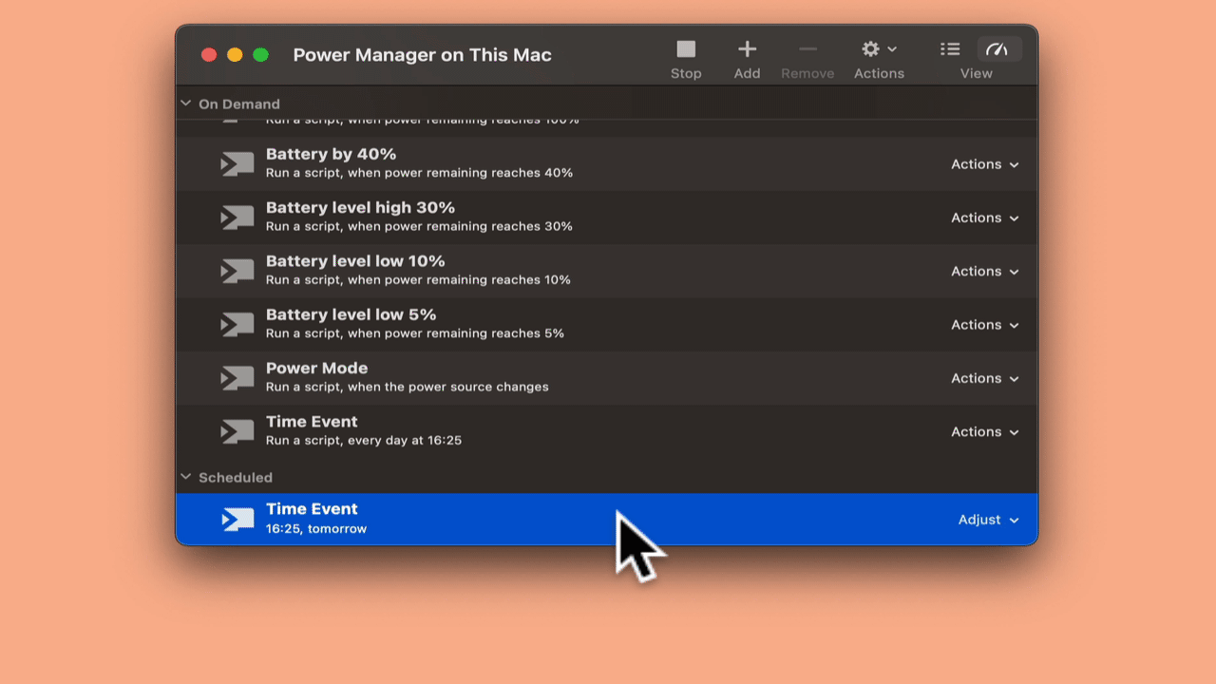The height and width of the screenshot is (684, 1216).
Task: Click "when power remaining reaches 30%" description
Action: [460, 226]
